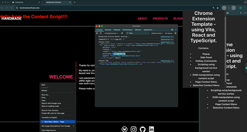Unpin the side panel using the pin icon
Image resolution: width=247 pixels, height=132 pixels.
click(241, 13)
